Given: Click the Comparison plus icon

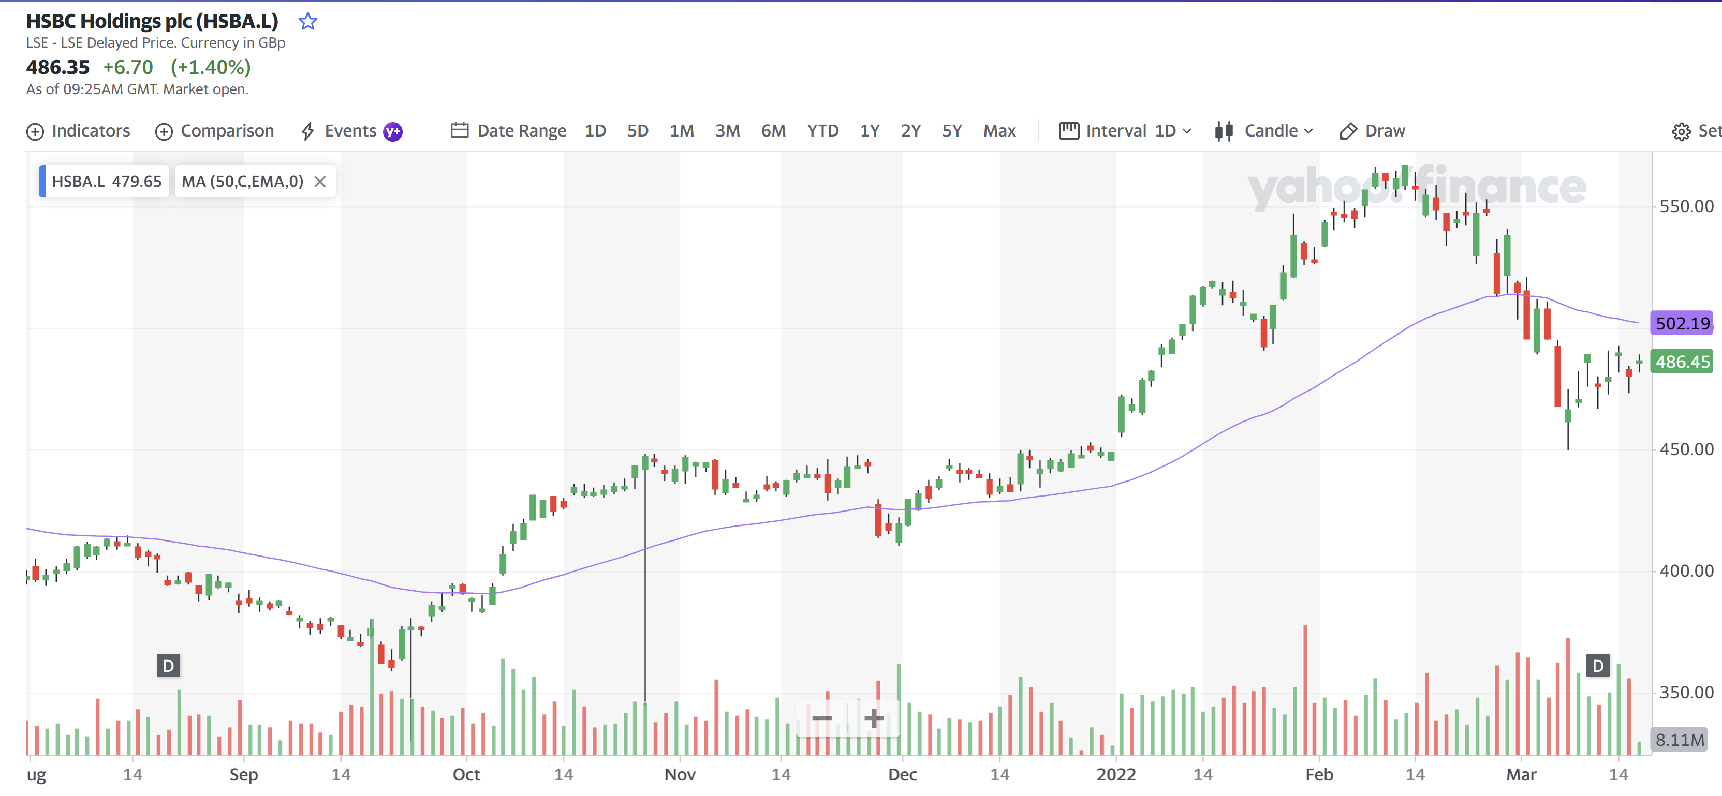Looking at the screenshot, I should point(164,131).
